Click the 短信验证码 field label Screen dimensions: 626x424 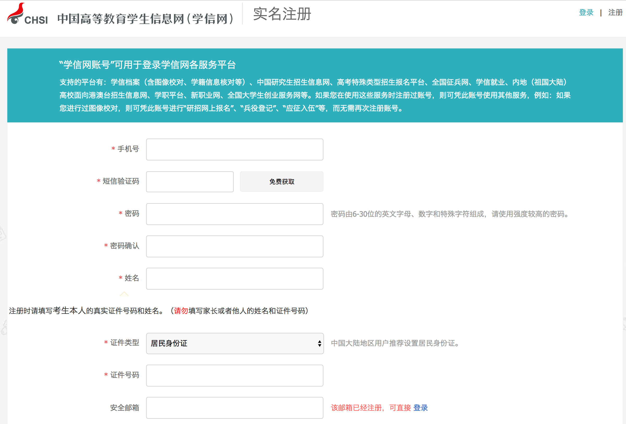pyautogui.click(x=121, y=181)
